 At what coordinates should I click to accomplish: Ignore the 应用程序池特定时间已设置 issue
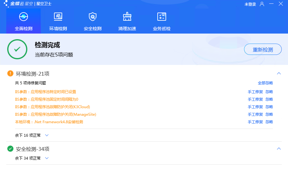pos(269,92)
